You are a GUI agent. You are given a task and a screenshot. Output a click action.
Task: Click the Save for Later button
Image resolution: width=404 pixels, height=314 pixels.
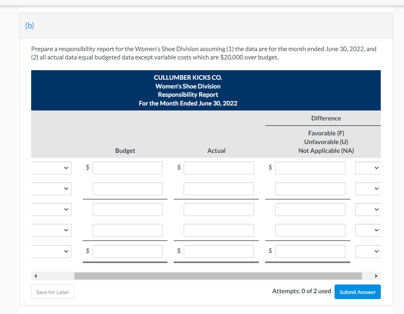pyautogui.click(x=52, y=292)
